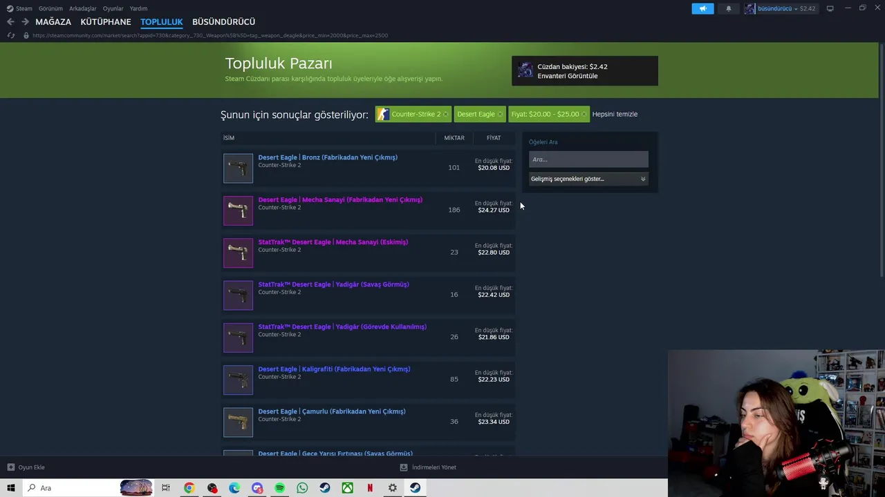
Task: Go to the KÜTÜPHANE tab
Action: [106, 22]
